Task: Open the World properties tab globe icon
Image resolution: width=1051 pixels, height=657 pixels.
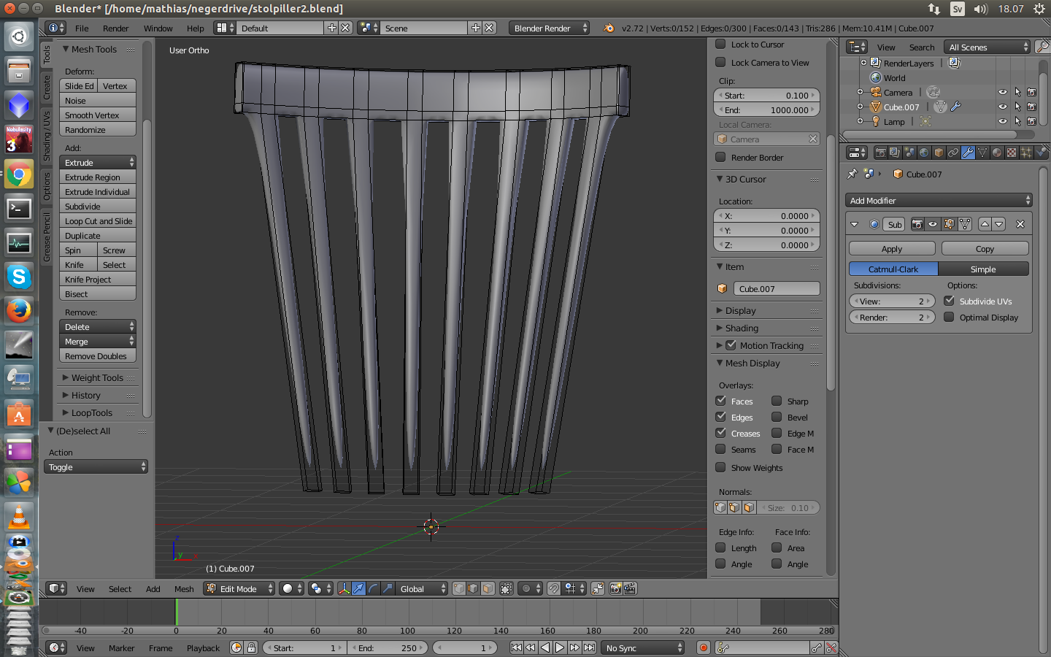Action: click(x=924, y=153)
